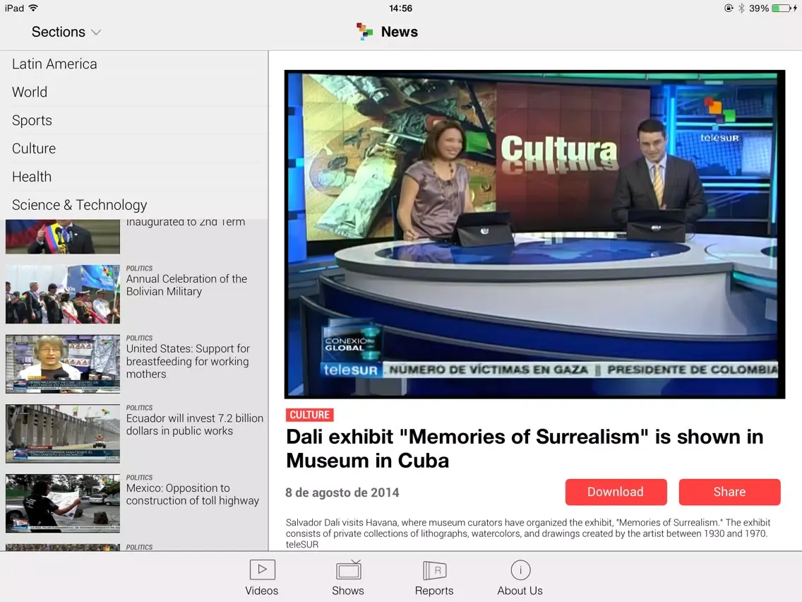This screenshot has height=602, width=802.
Task: Select Health section
Action: pos(134,177)
